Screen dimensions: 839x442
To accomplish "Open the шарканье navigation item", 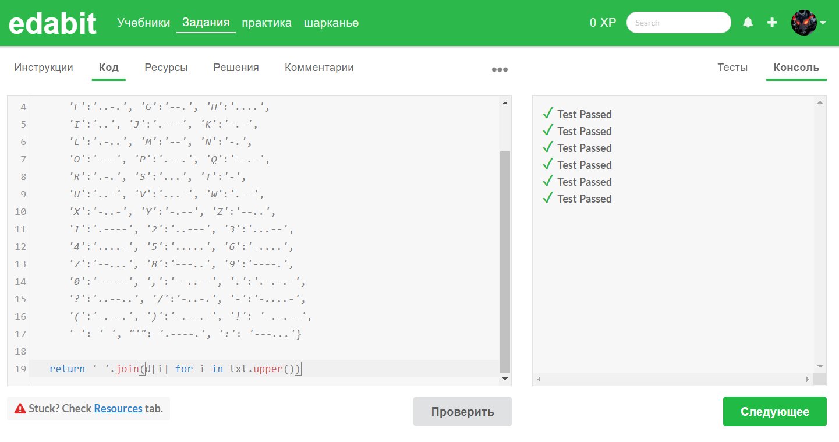I will pos(331,23).
